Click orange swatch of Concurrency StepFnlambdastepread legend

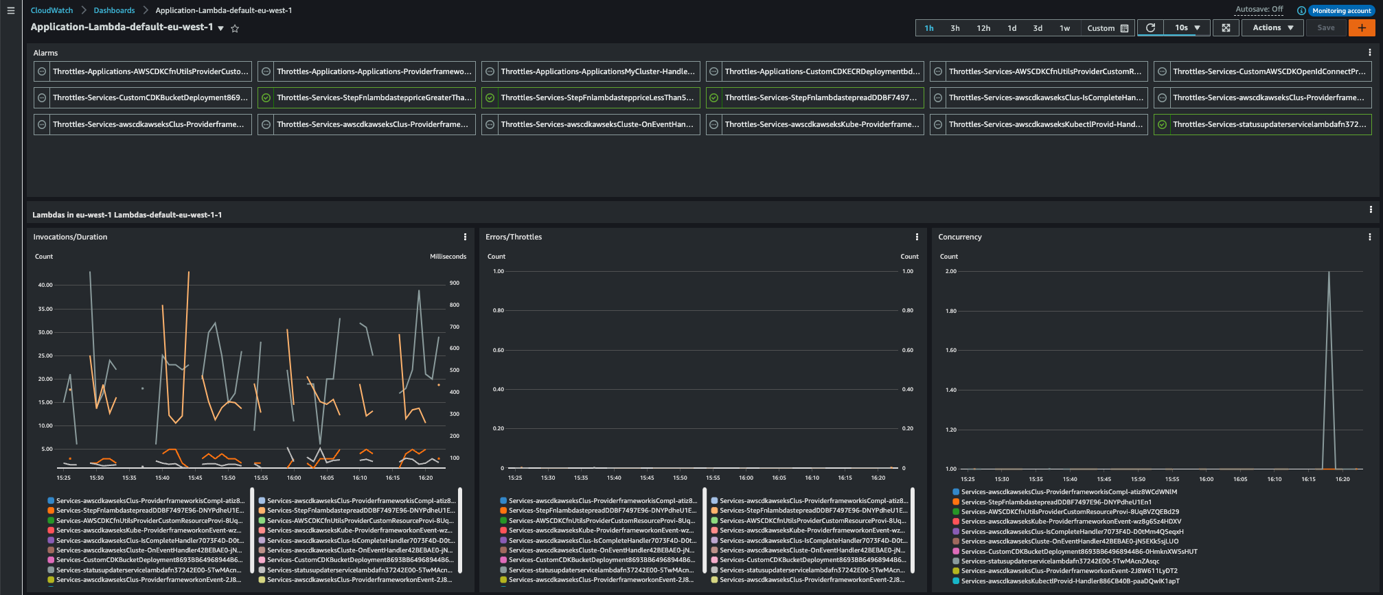tap(956, 502)
